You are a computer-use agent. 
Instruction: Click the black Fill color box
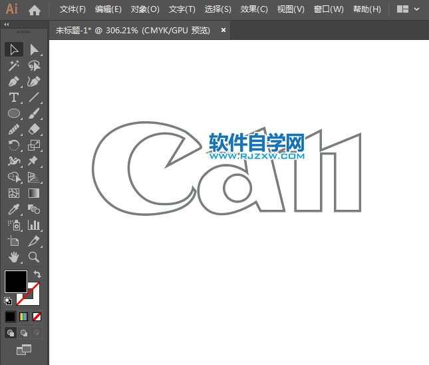click(x=16, y=282)
